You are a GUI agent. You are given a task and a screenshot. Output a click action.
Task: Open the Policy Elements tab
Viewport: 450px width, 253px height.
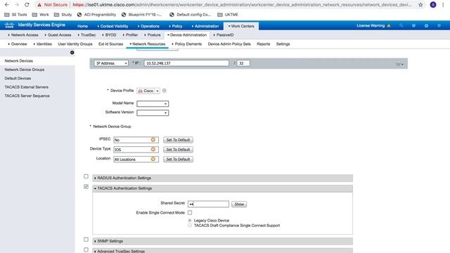tap(186, 44)
